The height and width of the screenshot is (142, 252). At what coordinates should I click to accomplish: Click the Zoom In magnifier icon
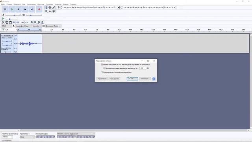(x=32, y=22)
